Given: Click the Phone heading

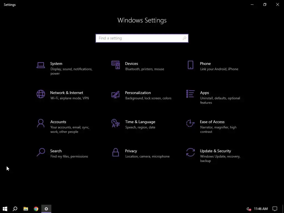Looking at the screenshot, I should (205, 64).
